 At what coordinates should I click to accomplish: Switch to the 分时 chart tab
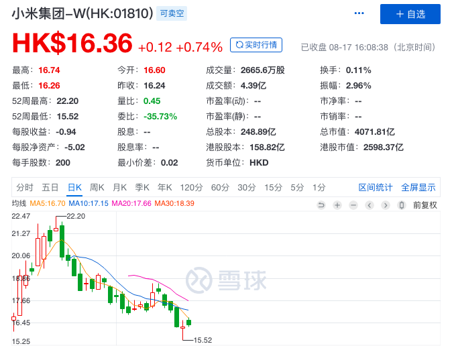[25, 188]
